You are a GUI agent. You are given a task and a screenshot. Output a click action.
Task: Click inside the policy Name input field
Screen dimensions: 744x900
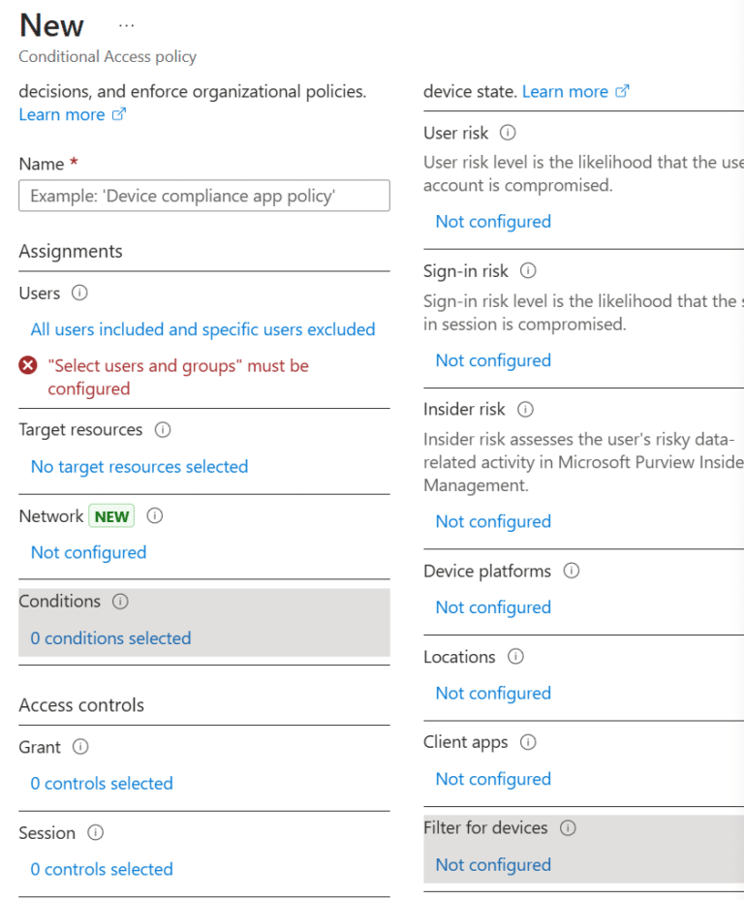[203, 195]
